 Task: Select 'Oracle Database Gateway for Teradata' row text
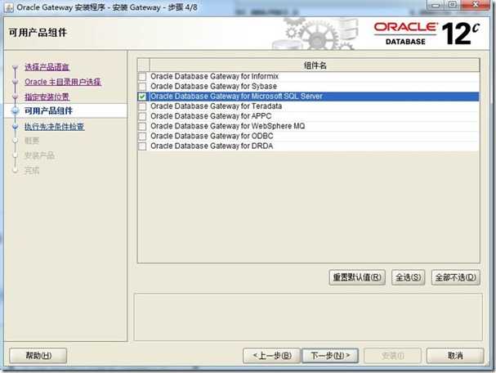click(216, 106)
